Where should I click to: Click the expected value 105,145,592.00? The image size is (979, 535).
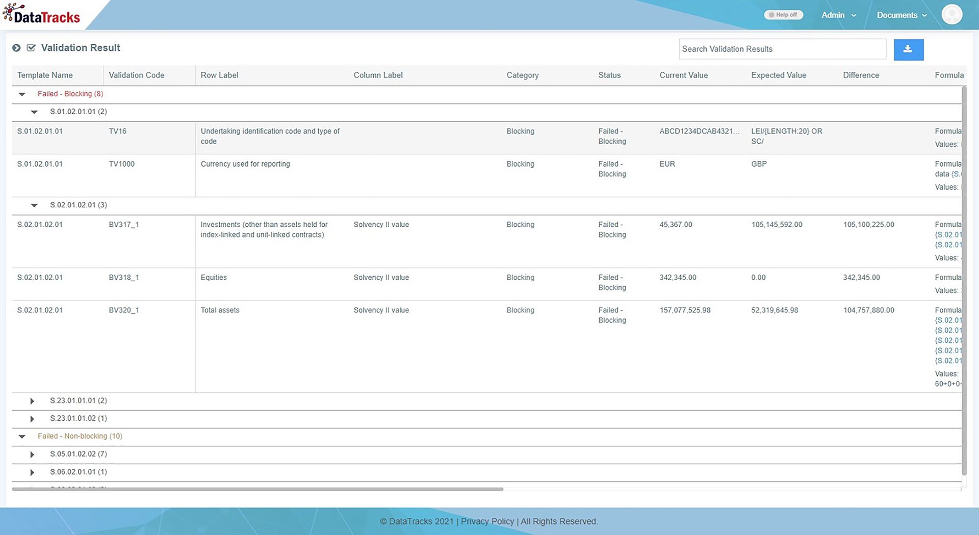(x=777, y=224)
